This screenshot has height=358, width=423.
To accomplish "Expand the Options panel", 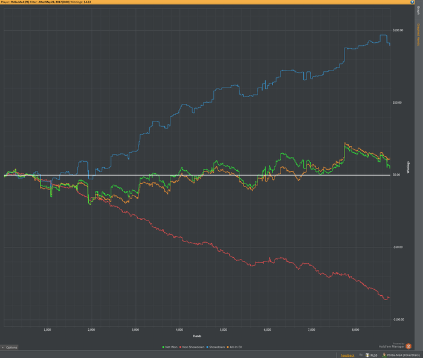I will (x=9, y=348).
